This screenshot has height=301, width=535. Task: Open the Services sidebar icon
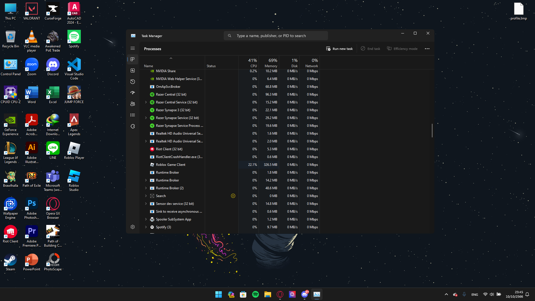point(133,126)
